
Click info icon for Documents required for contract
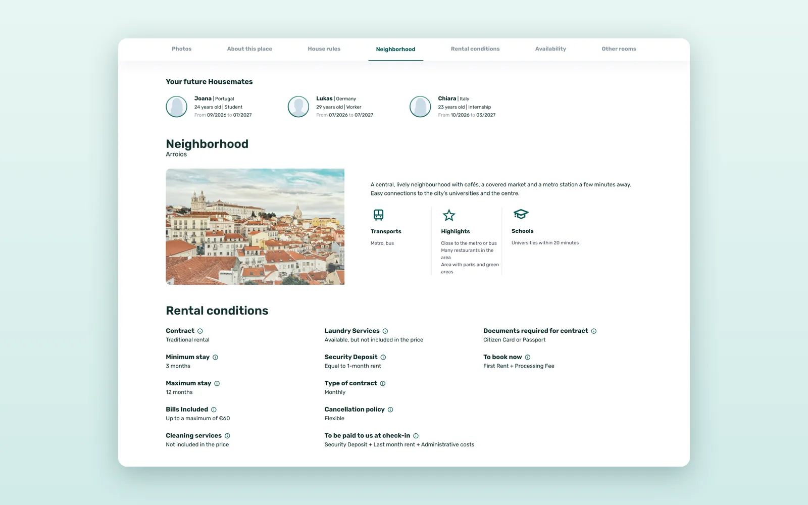coord(594,331)
